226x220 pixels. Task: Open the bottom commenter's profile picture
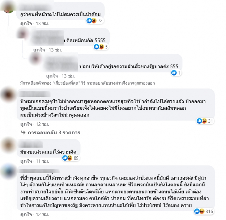(8, 171)
